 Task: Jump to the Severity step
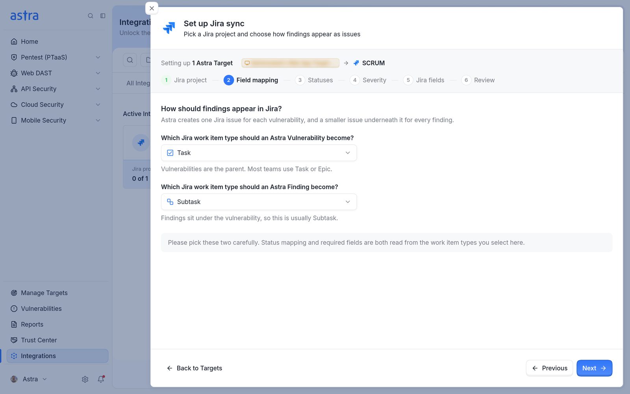point(368,80)
